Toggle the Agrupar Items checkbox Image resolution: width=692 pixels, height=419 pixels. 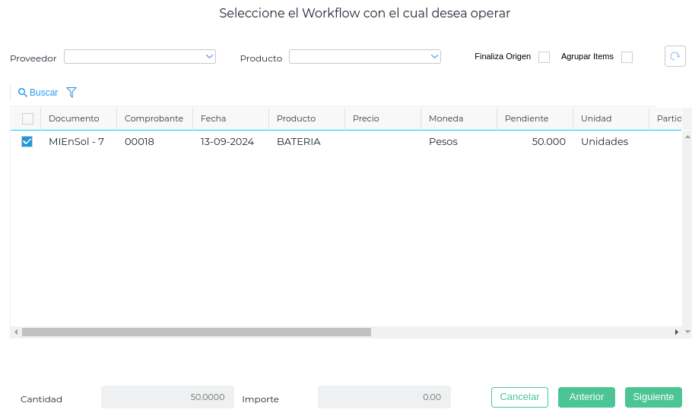627,57
